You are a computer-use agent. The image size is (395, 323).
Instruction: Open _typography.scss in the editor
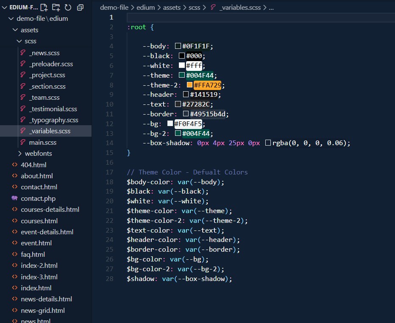click(53, 120)
